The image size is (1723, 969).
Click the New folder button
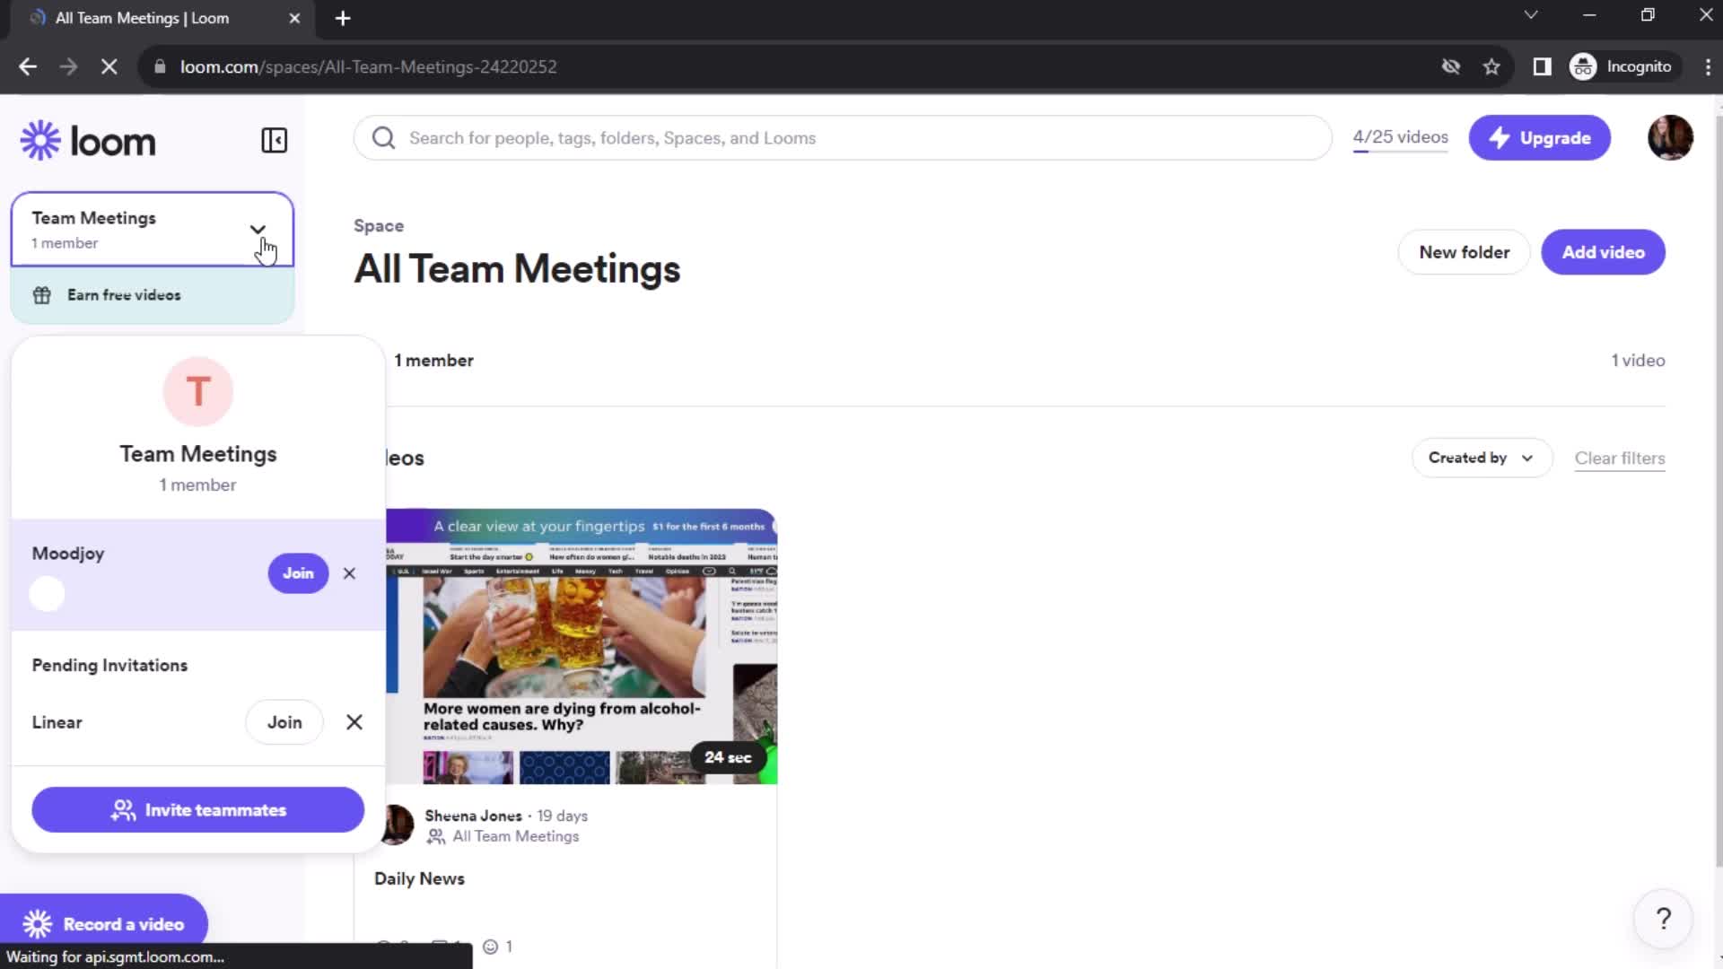[x=1464, y=252]
